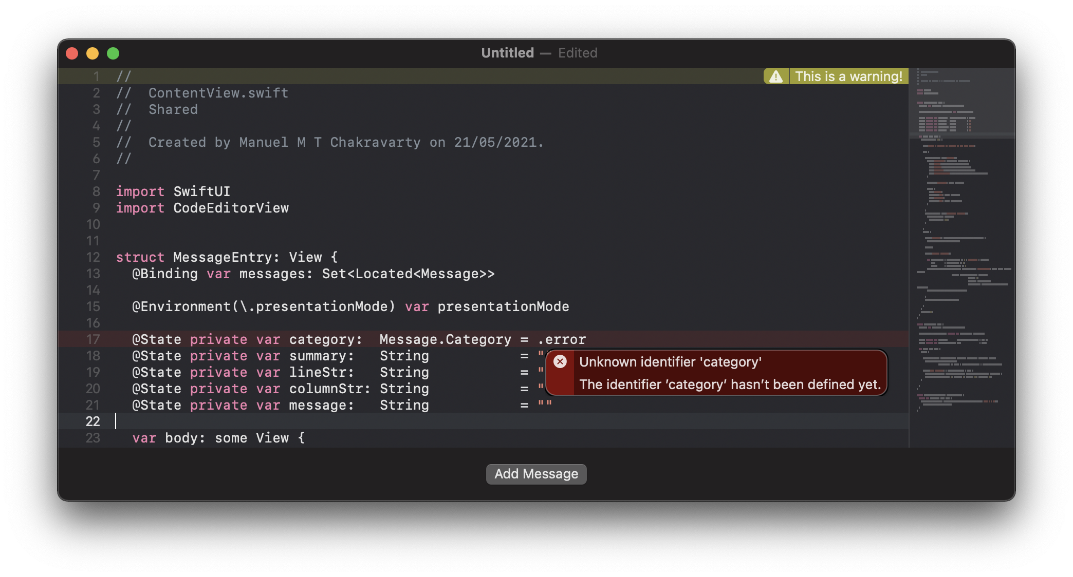Click the red error X icon
The width and height of the screenshot is (1073, 577).
coord(560,361)
